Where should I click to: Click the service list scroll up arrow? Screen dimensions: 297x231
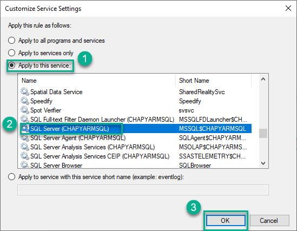[x=263, y=79]
